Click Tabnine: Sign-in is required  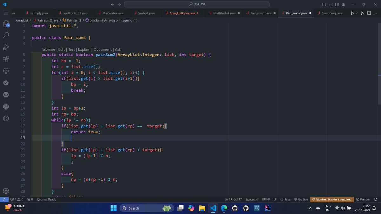pyautogui.click(x=332, y=199)
